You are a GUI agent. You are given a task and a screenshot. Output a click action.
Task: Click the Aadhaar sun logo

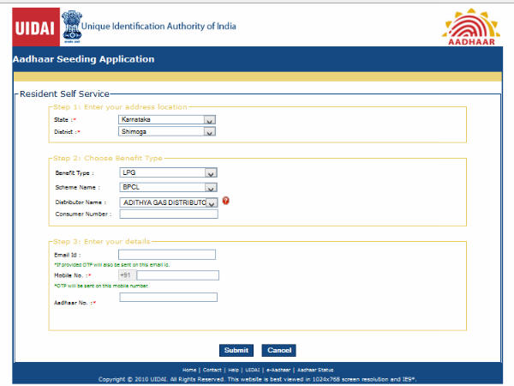[x=470, y=24]
